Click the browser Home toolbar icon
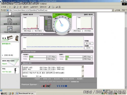 [x=20, y=7]
